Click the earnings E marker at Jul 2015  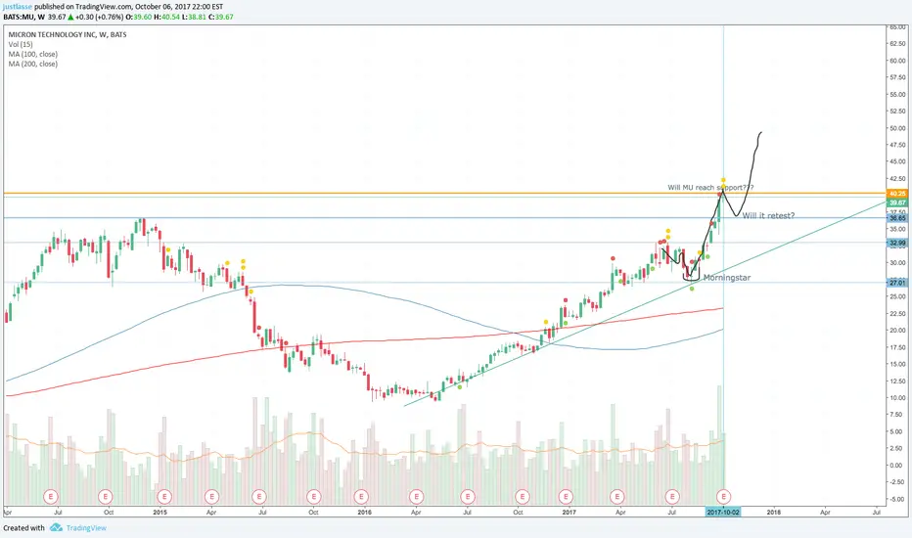259,497
